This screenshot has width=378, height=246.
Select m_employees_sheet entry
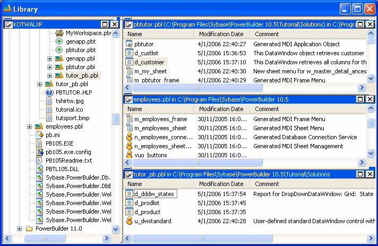click(x=160, y=128)
